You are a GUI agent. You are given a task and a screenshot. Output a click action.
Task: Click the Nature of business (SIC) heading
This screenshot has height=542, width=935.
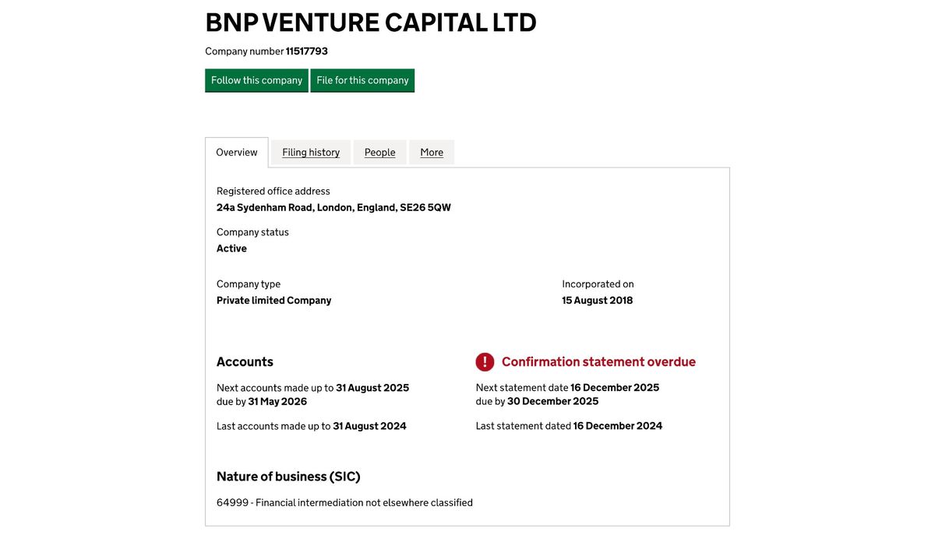(288, 475)
